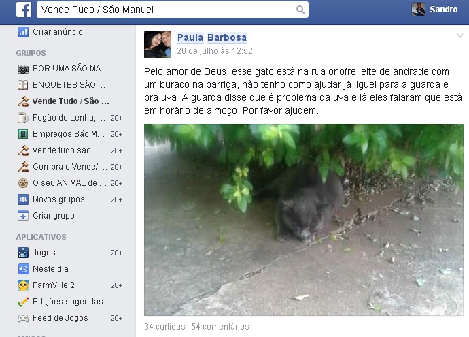Viewport: 469px width, 337px height.
Task: Expand the post options chevron
Action: coord(460,35)
